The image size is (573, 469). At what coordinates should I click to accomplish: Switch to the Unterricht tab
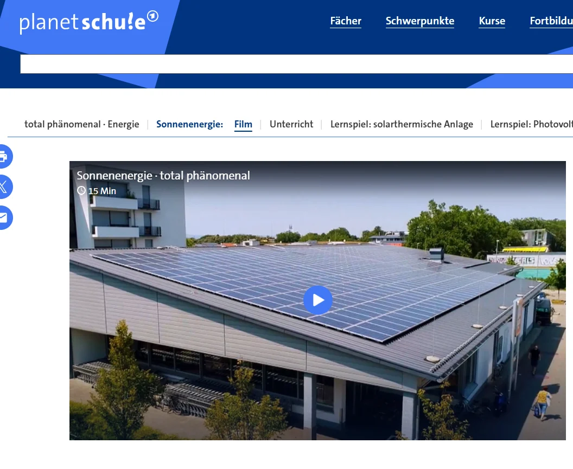[291, 125]
